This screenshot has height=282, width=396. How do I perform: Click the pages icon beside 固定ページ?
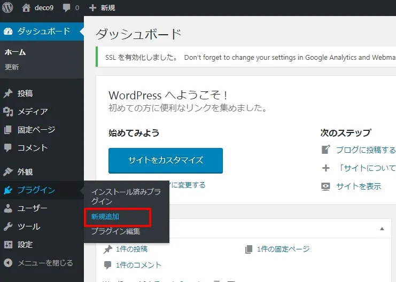[x=8, y=130]
